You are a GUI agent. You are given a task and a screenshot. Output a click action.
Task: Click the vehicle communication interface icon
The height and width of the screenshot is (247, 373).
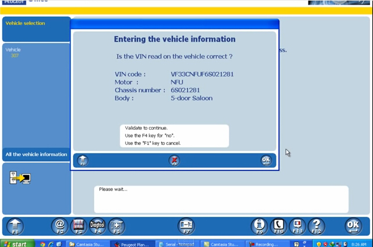[x=20, y=177]
